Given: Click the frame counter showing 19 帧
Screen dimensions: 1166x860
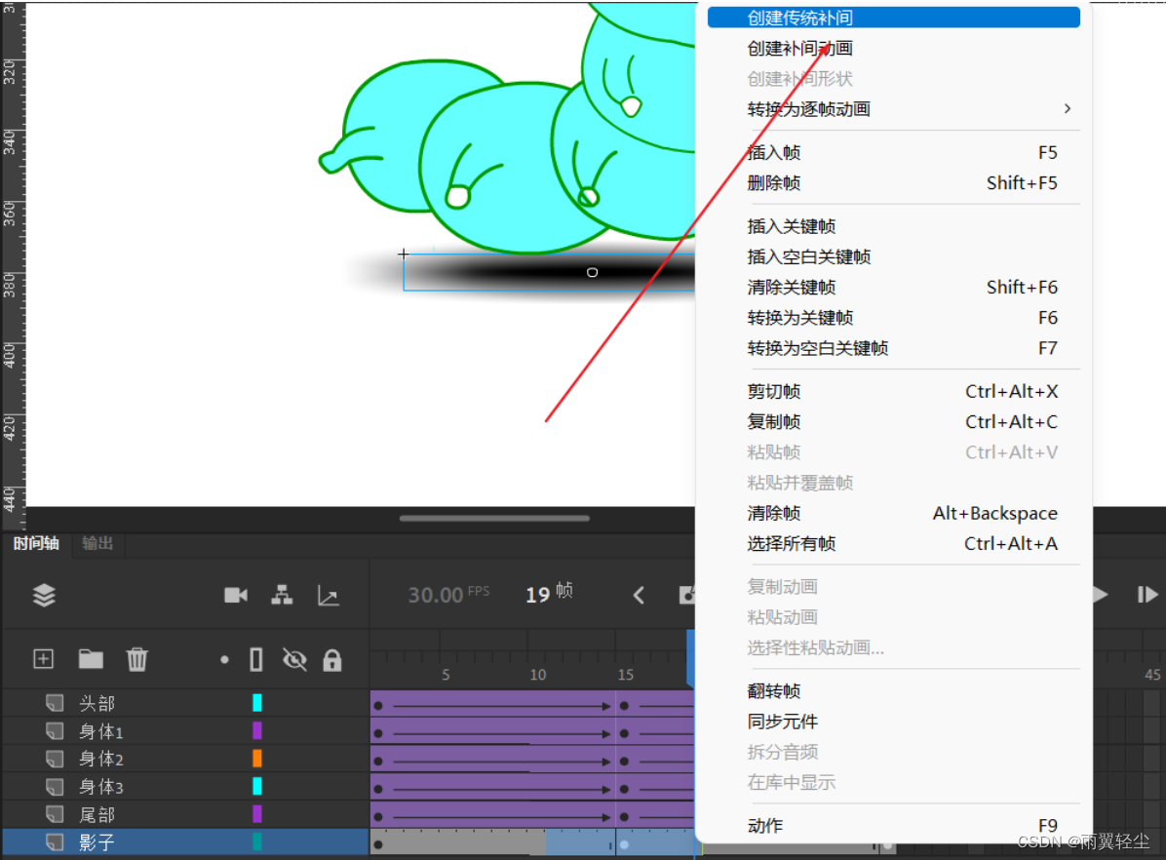Looking at the screenshot, I should [x=548, y=591].
